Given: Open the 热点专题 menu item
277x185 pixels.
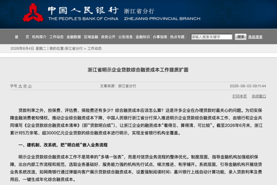Looking at the screenshot, I should [177, 37].
